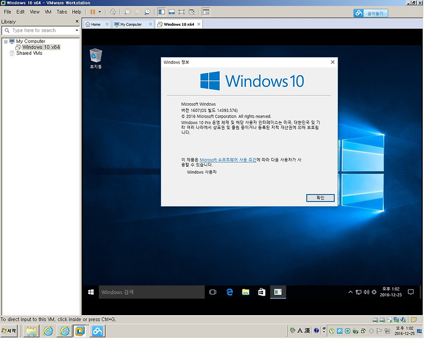
Task: Open the Store icon in guest taskbar
Action: [262, 292]
